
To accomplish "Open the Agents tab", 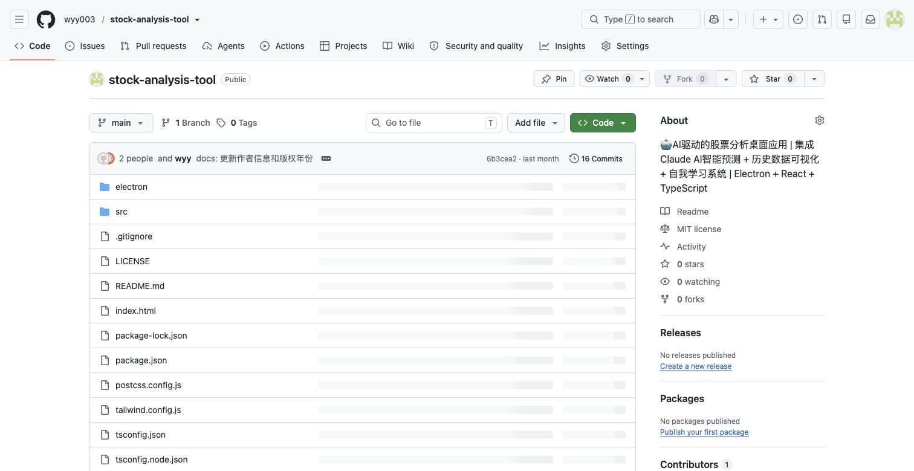I will (x=224, y=46).
